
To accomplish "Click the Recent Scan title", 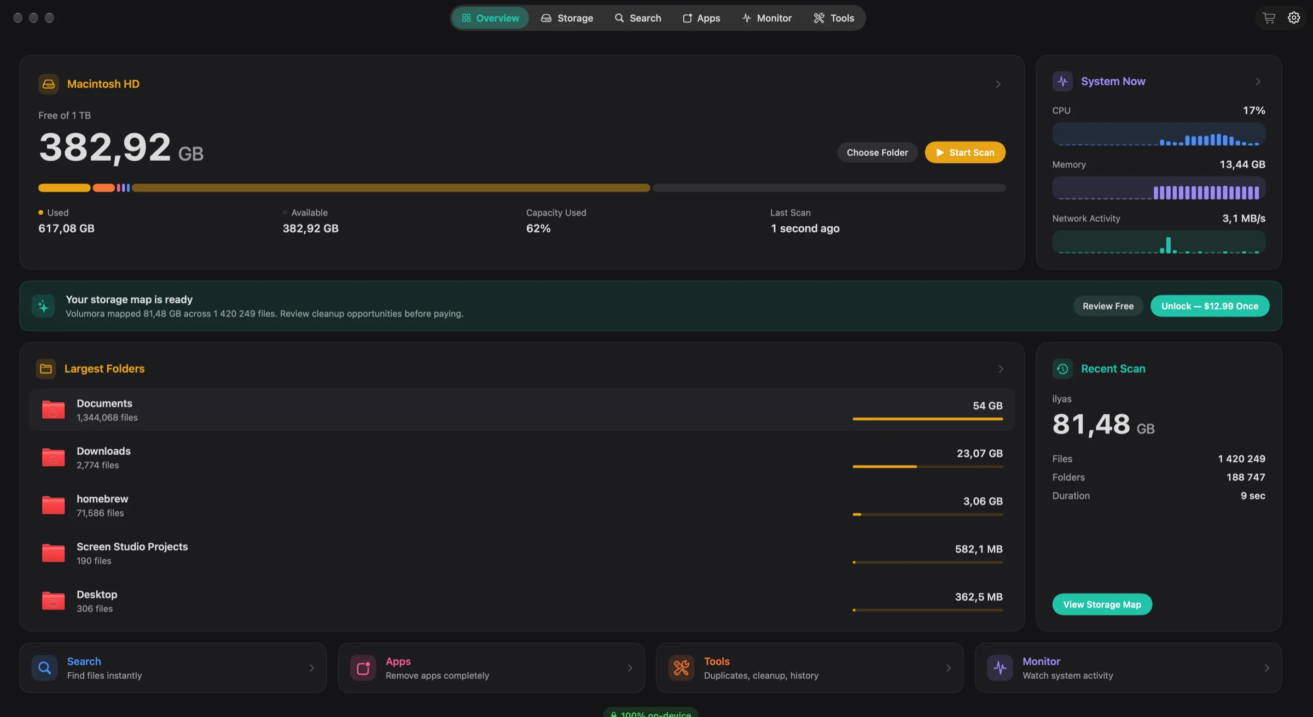I will 1113,369.
